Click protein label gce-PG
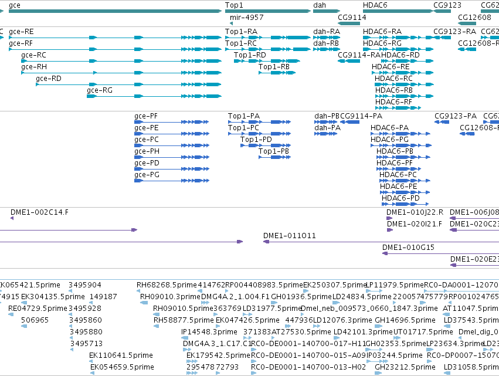 147,175
